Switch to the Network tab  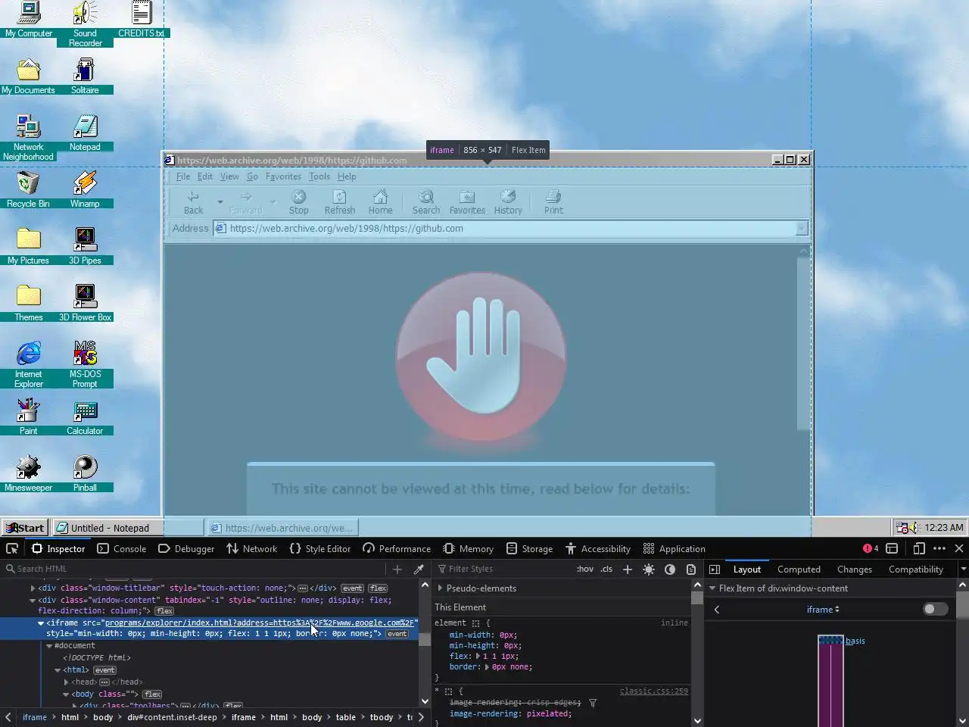(252, 548)
